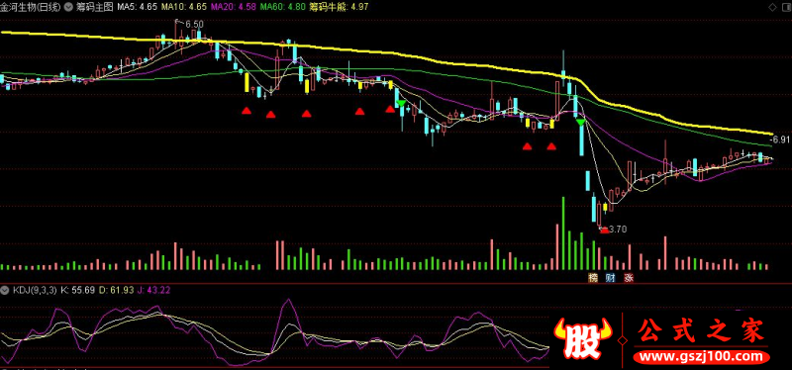Screen dimensions: 792x370
Task: Select the 筹码主图 indicator name
Action: click(x=94, y=7)
